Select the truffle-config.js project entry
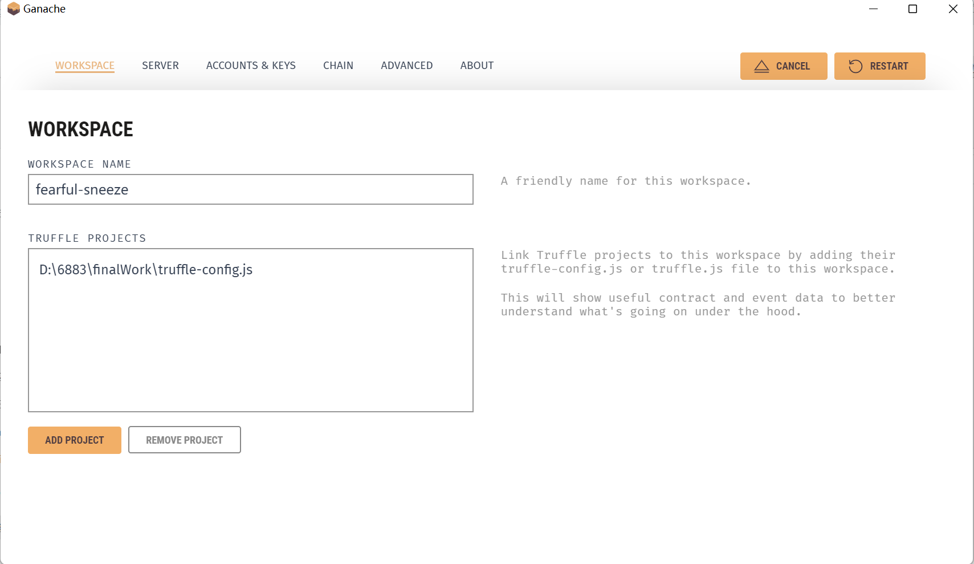 (146, 270)
